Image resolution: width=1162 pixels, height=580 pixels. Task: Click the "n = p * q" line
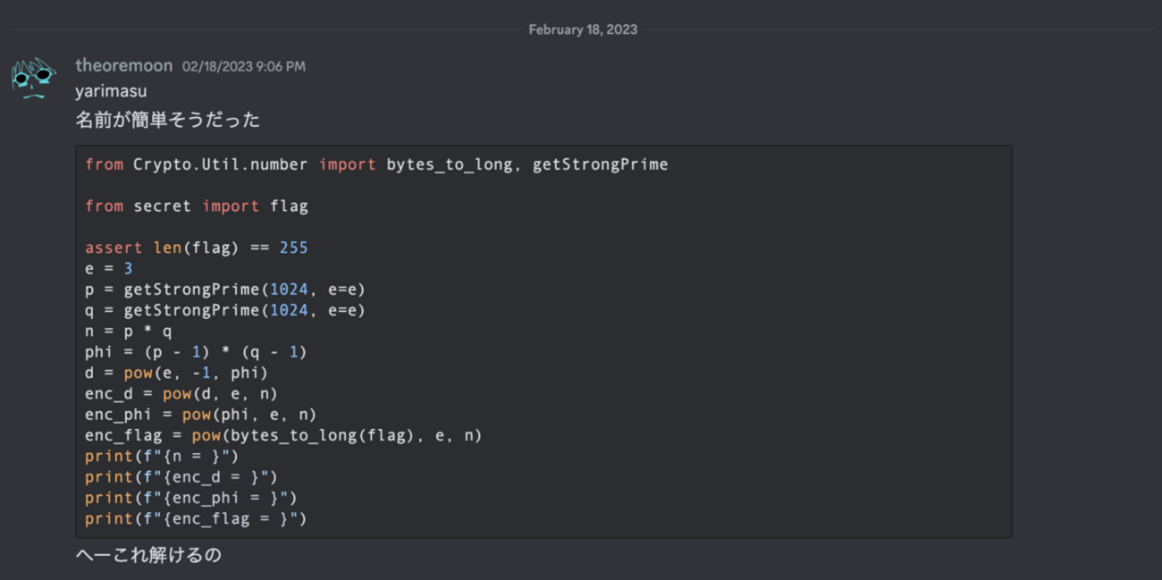coord(129,331)
